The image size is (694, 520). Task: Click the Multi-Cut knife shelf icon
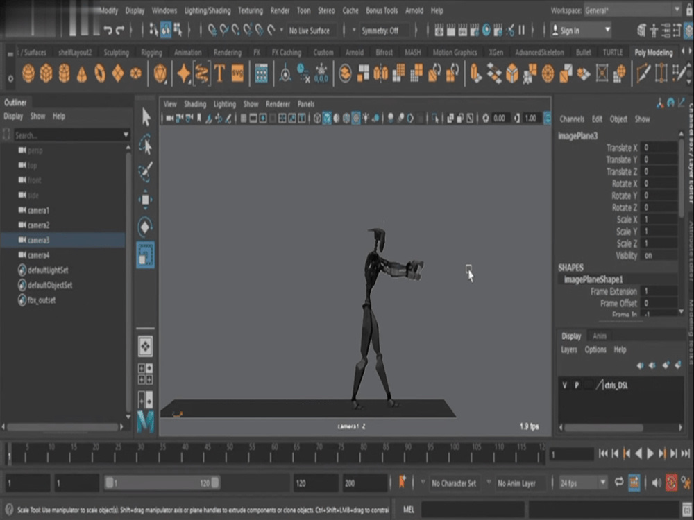pyautogui.click(x=643, y=73)
